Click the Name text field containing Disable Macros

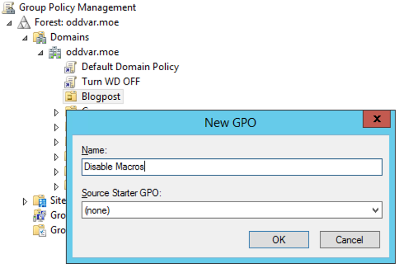[232, 167]
